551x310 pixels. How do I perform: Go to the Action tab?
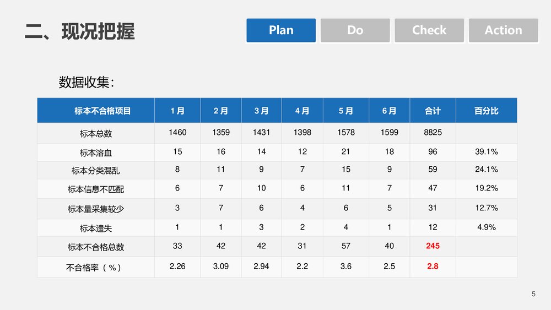pyautogui.click(x=503, y=30)
